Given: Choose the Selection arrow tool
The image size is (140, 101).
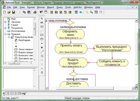Looking at the screenshot, I should (x=42, y=18).
